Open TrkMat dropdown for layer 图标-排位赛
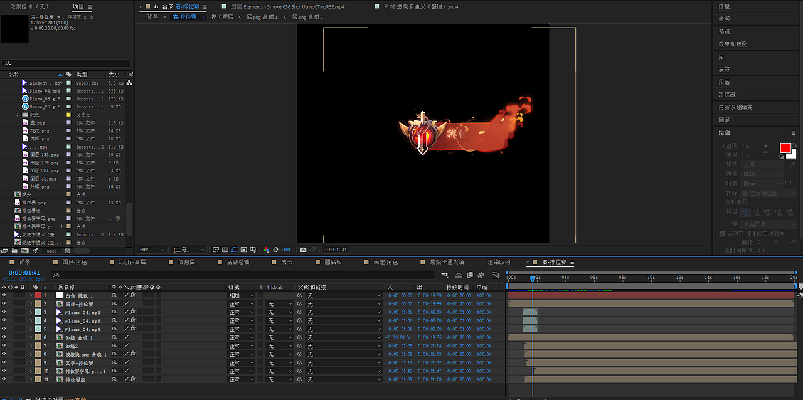This screenshot has height=400, width=803. pyautogui.click(x=280, y=303)
